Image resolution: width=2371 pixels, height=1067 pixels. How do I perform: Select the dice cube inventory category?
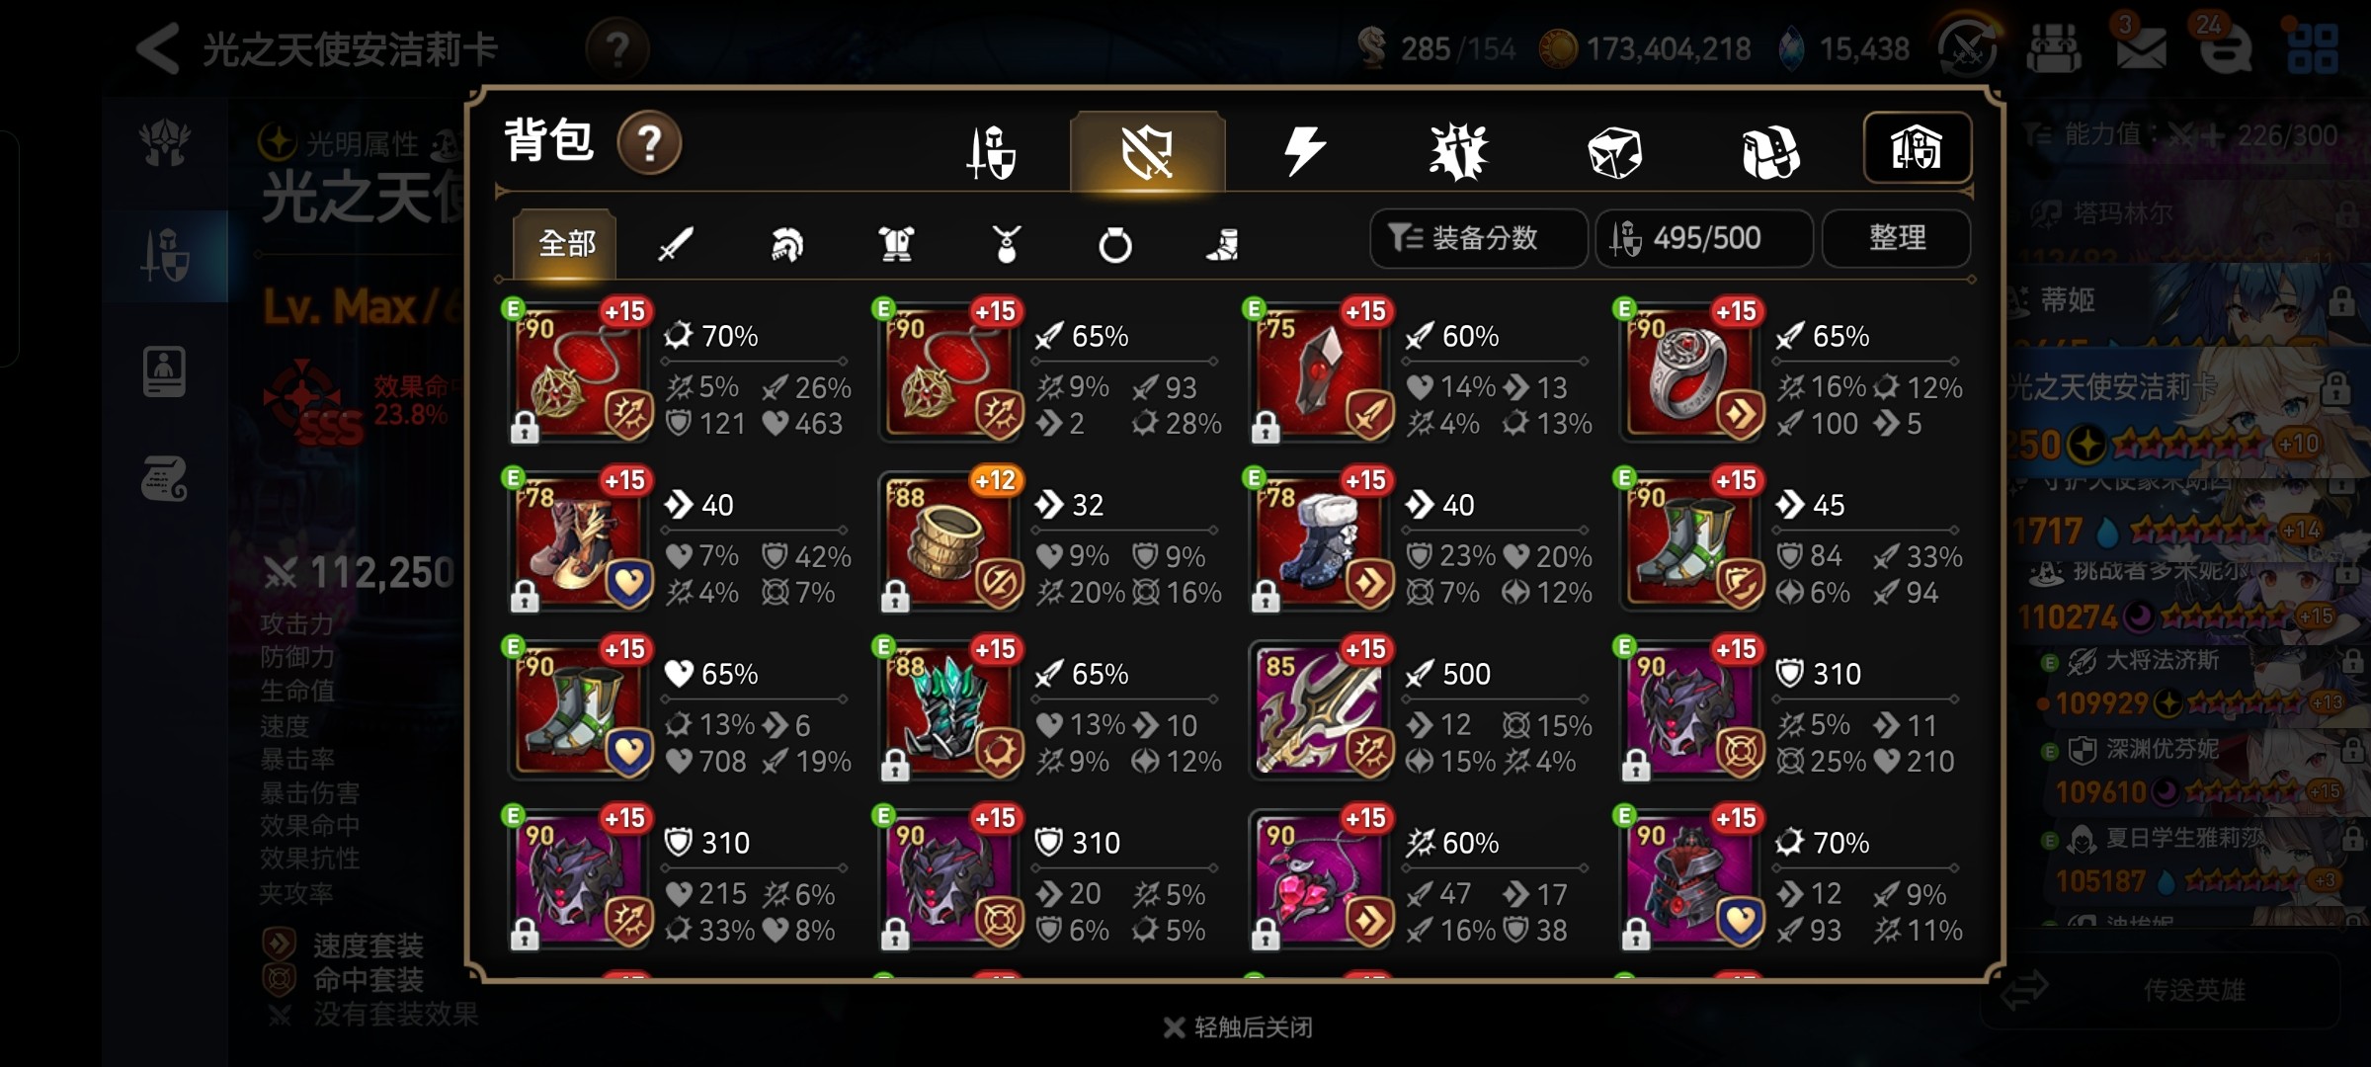point(1614,152)
